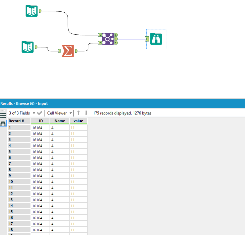Viewport: 245px width, 235px height.
Task: Select the ID cell in record 17
Action: 40,224
